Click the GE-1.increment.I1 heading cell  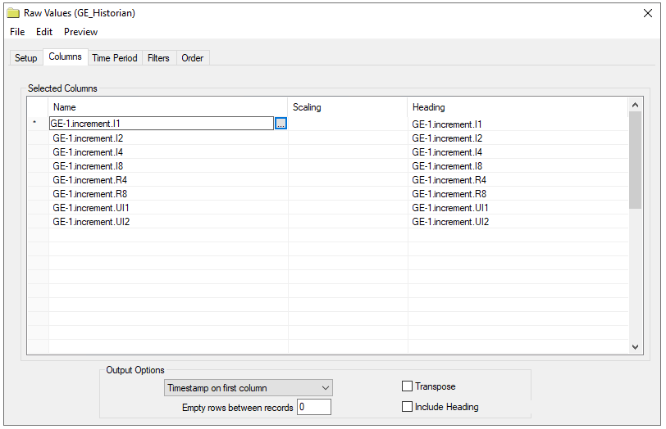coord(518,124)
